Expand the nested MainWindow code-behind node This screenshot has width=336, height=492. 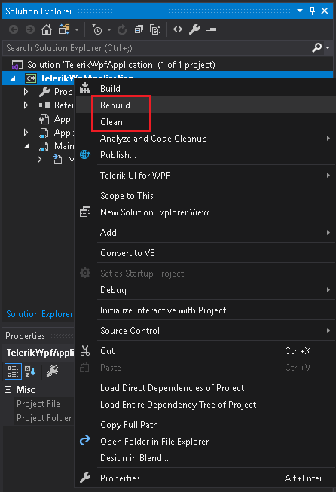pos(39,160)
